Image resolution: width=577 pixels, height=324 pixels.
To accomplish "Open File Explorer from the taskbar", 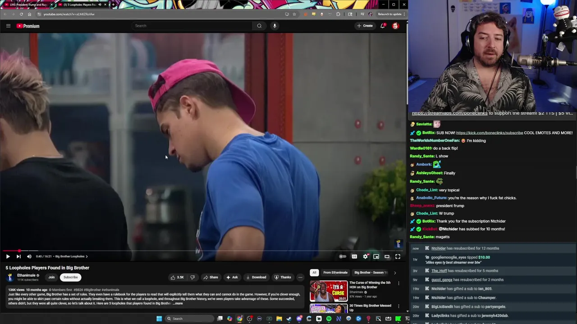I will [279, 319].
